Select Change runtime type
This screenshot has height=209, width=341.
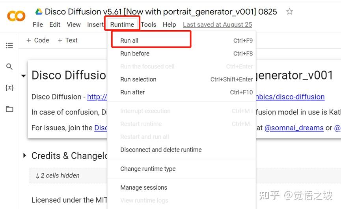pos(182,168)
